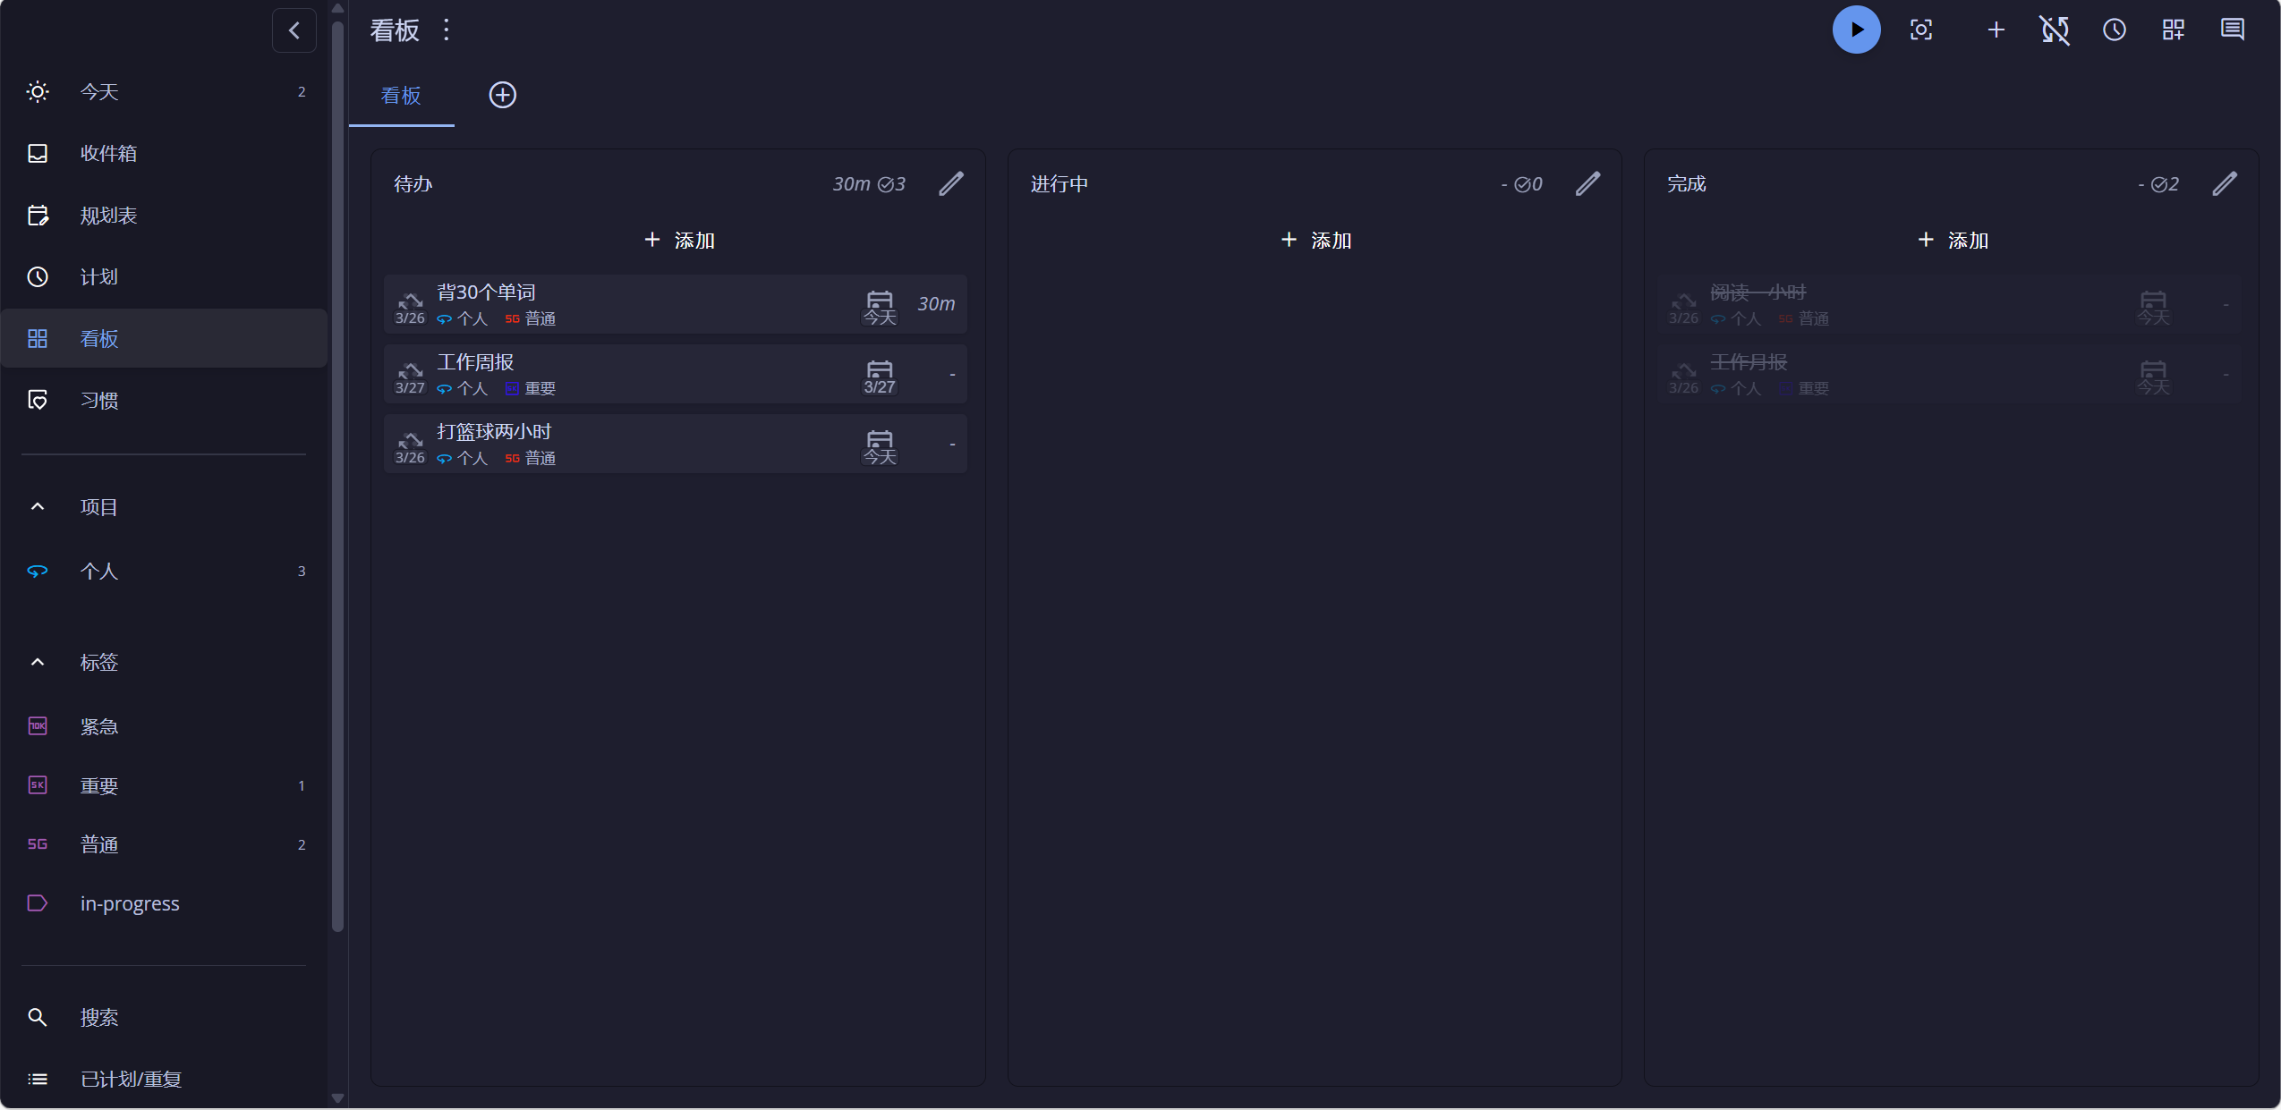Screen dimensions: 2281x1110
Task: Edit the 进行中 column with pencil icon
Action: click(x=1587, y=183)
